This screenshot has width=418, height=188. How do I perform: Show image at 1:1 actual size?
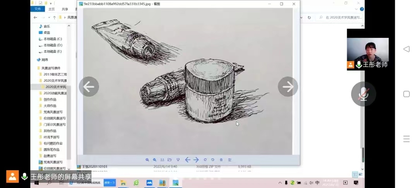[x=162, y=160]
